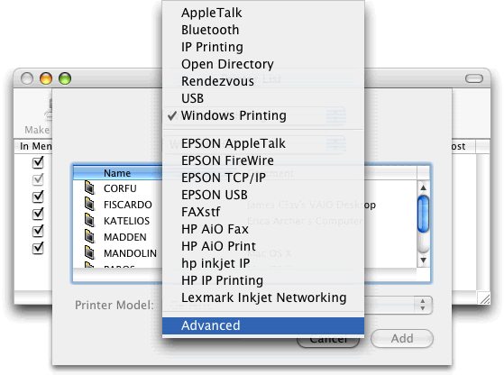Select the FISCARDO row name
Image resolution: width=504 pixels, height=375 pixels.
[128, 205]
